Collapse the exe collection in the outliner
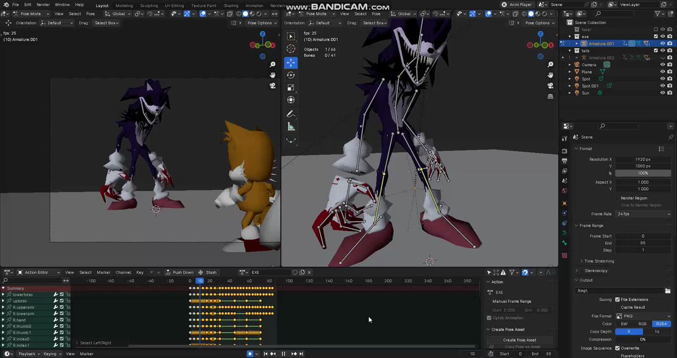677x358 pixels. click(x=570, y=36)
